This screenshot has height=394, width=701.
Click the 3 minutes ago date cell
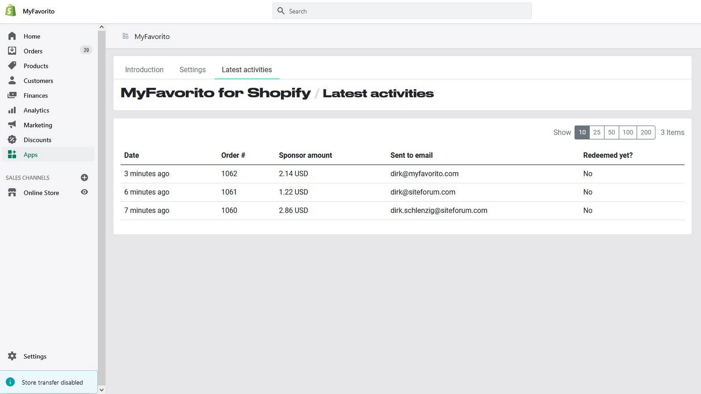tap(147, 174)
